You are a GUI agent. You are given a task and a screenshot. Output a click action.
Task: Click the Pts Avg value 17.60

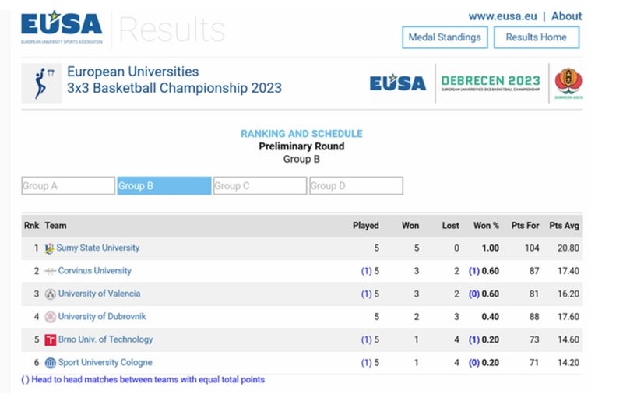pyautogui.click(x=568, y=317)
